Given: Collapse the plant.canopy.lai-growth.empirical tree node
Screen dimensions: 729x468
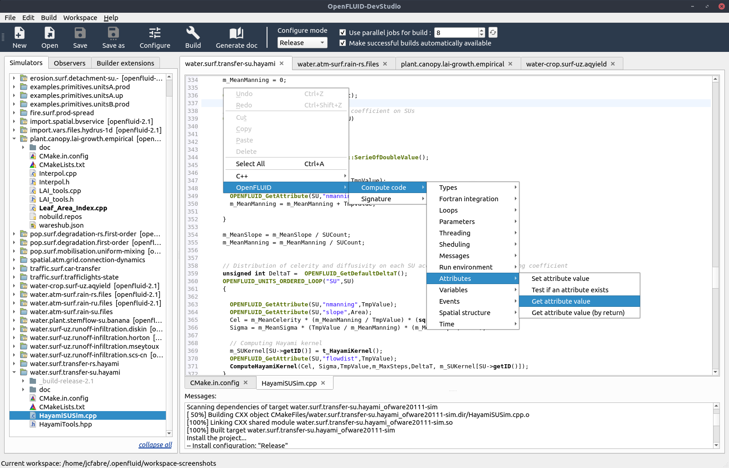Looking at the screenshot, I should point(14,139).
